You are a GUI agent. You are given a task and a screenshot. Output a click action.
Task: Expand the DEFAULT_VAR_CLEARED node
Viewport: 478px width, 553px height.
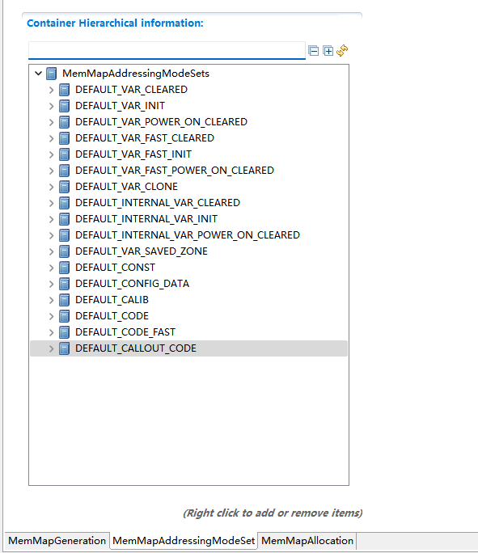(52, 90)
